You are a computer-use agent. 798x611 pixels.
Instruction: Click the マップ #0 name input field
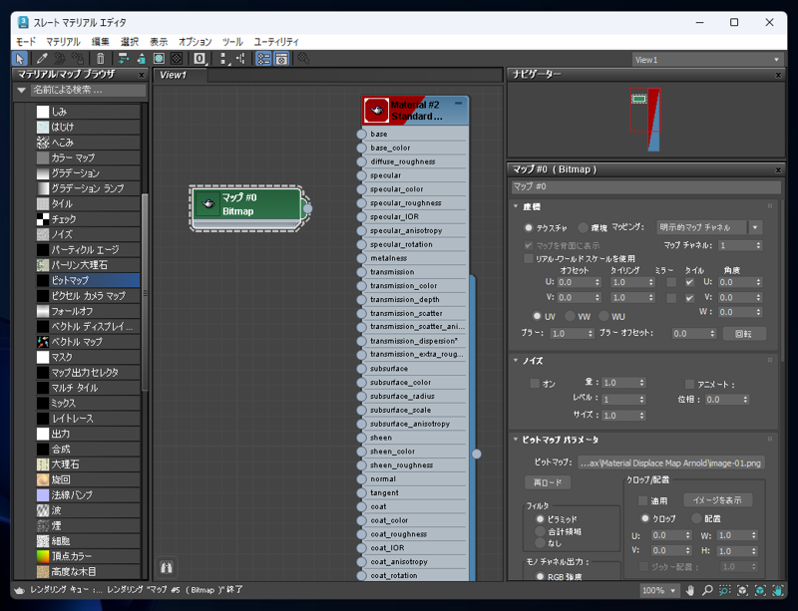point(645,186)
